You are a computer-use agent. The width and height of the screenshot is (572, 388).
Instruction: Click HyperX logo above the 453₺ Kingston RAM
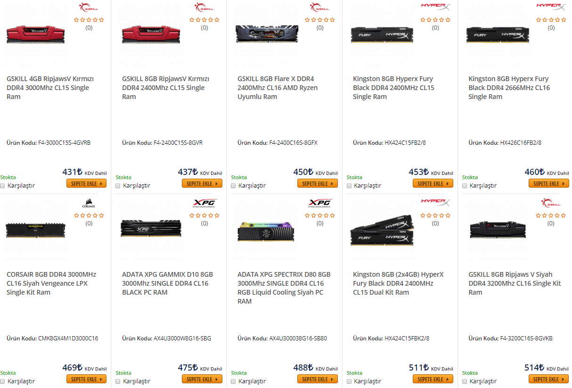435,7
